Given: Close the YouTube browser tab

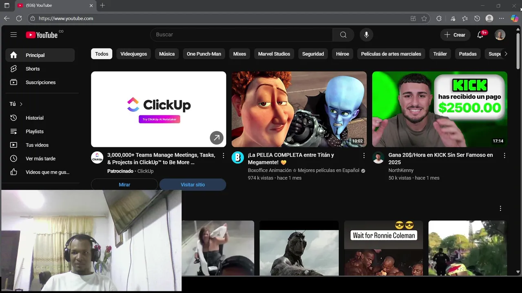Looking at the screenshot, I should coord(91,6).
